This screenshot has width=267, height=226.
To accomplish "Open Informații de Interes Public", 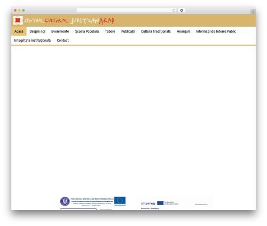I will (216, 32).
